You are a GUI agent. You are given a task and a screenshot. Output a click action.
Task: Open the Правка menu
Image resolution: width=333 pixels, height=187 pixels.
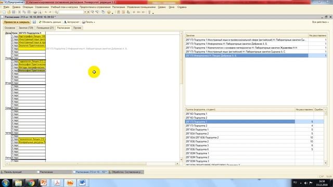coord(16,7)
